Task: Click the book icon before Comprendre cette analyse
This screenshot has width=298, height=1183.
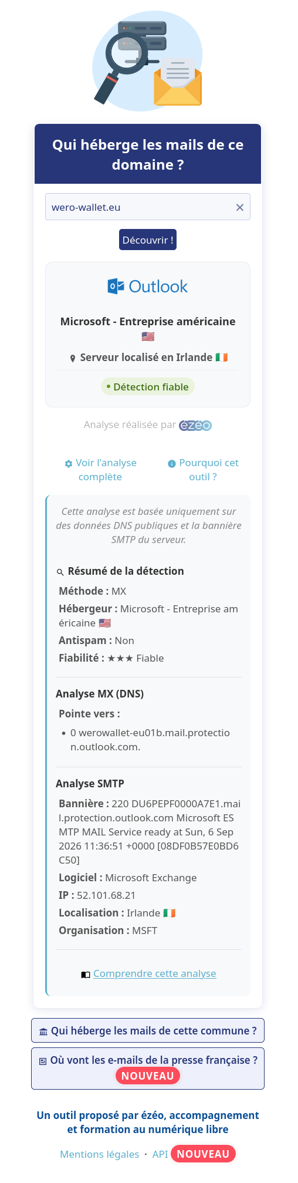Action: pos(86,974)
